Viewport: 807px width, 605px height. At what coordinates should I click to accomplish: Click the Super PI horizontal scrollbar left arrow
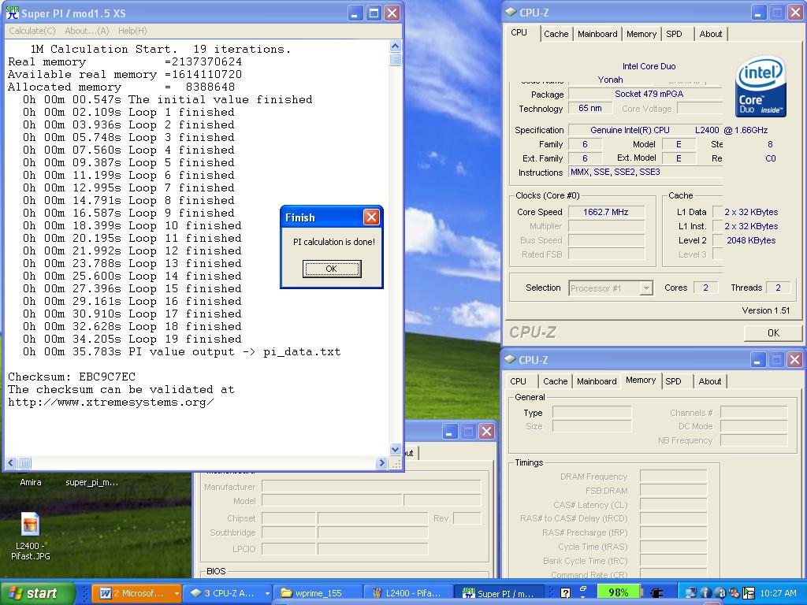coord(11,463)
